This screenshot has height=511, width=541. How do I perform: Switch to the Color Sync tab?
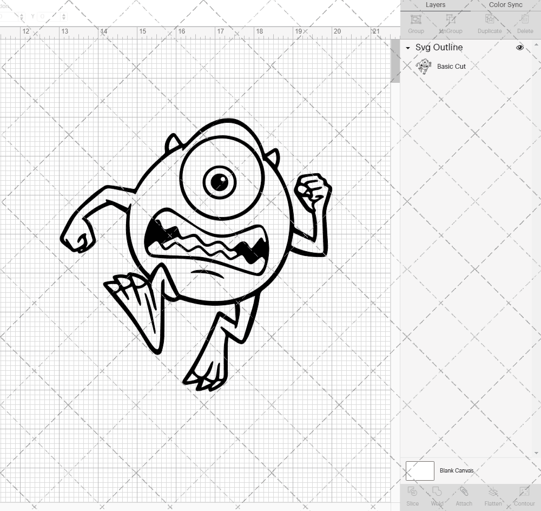[505, 5]
